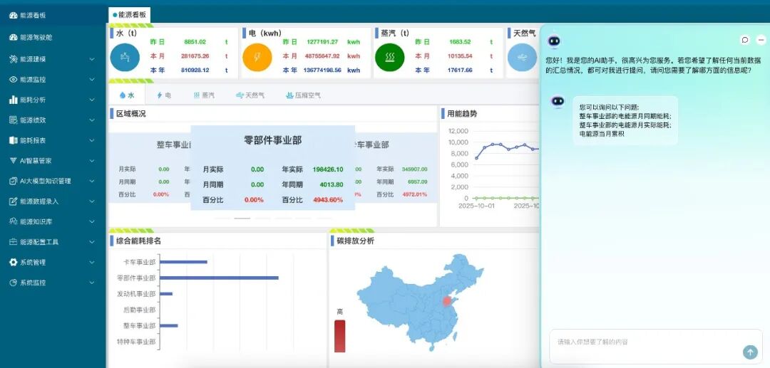Click the 能源知识库 icon in sidebar

tap(14, 221)
